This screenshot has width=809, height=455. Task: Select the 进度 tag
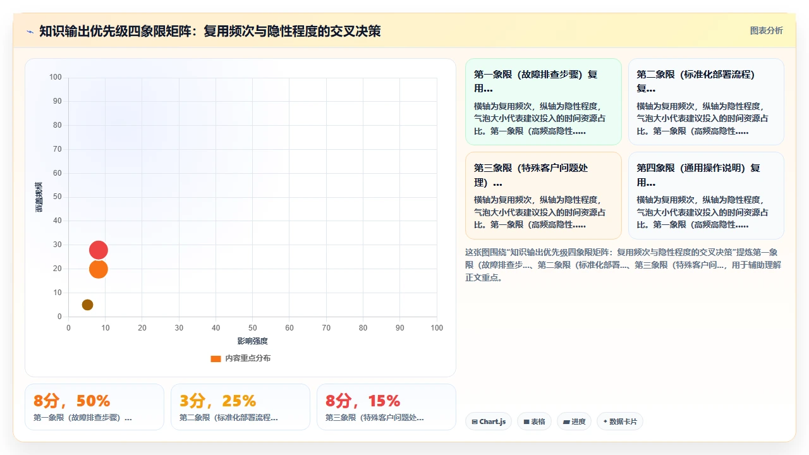pyautogui.click(x=574, y=422)
